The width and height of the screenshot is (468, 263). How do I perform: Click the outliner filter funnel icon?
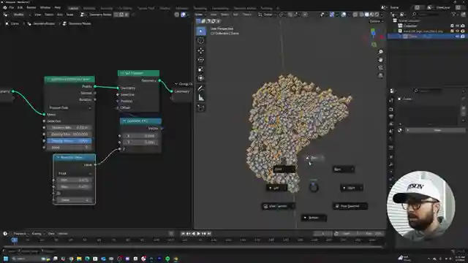[454, 15]
